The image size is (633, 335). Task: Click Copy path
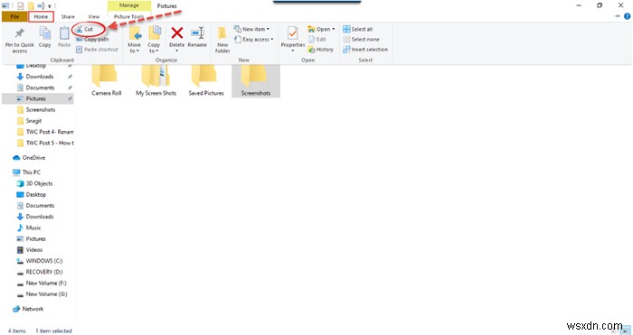pos(92,39)
